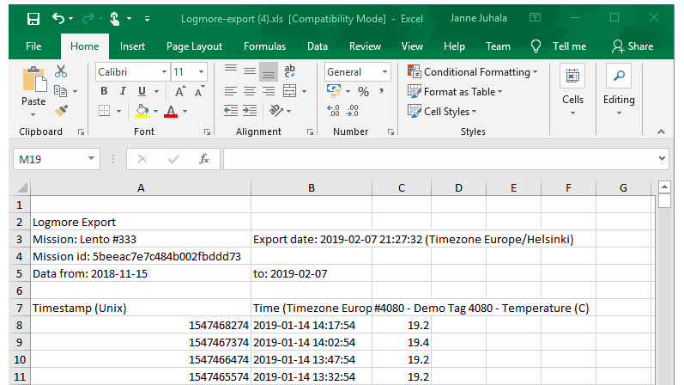Screen dimensions: 684x385
Task: Open the font color palette dropdown
Action: point(185,111)
